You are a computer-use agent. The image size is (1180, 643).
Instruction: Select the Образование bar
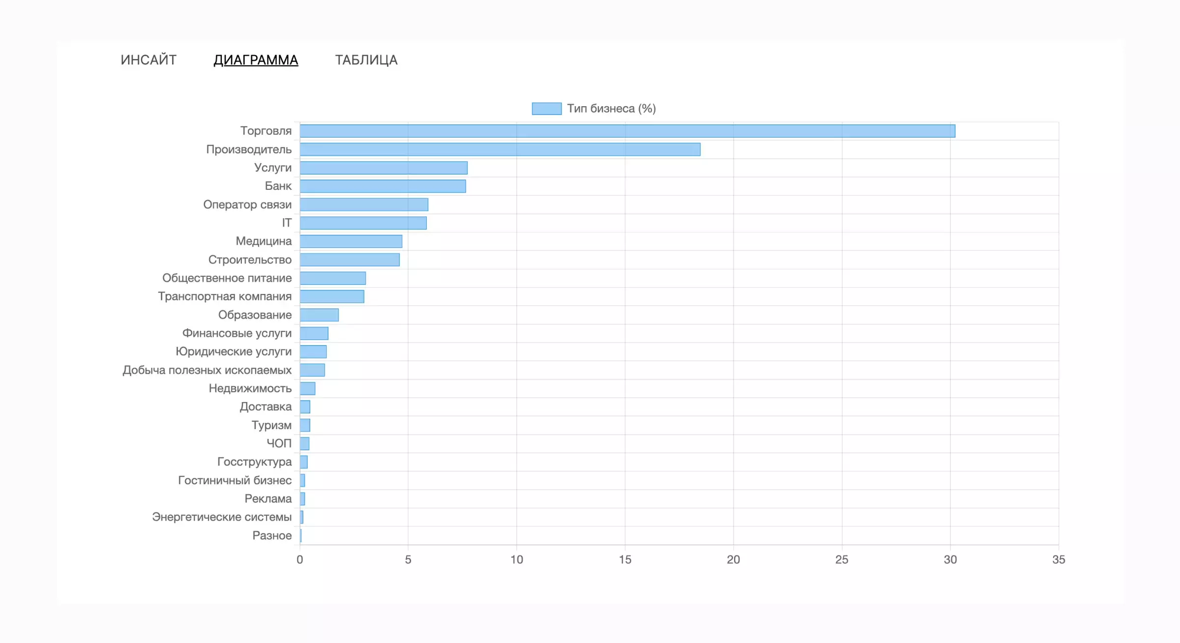319,315
